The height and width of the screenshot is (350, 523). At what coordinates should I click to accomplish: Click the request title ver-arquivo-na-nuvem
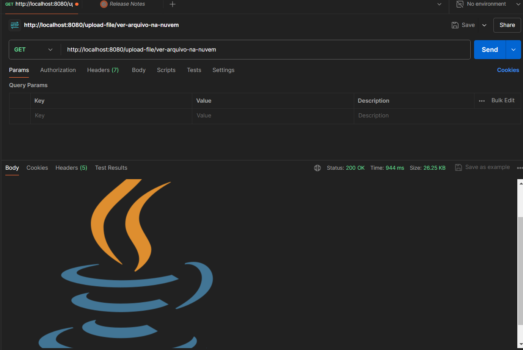[x=101, y=25]
